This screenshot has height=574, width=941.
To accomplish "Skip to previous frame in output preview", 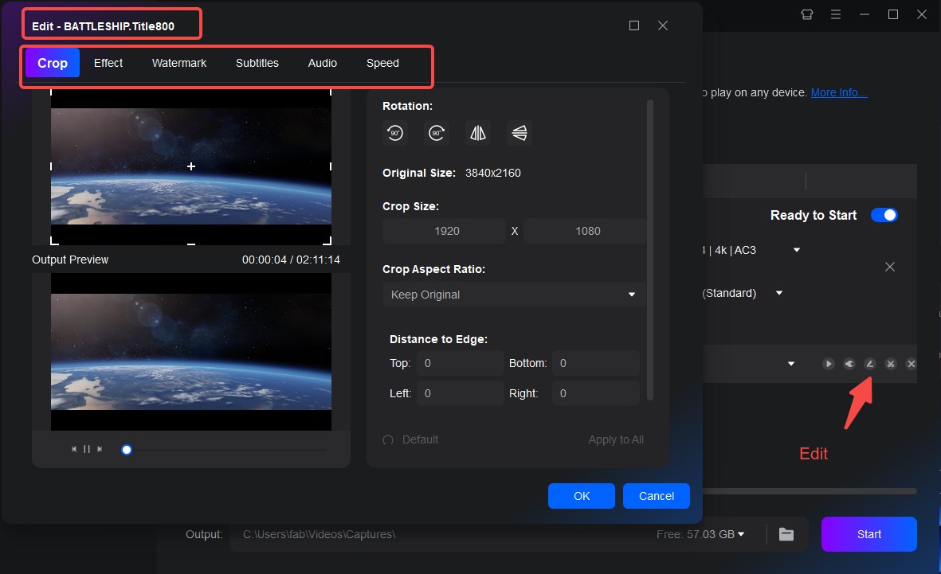I will (74, 449).
